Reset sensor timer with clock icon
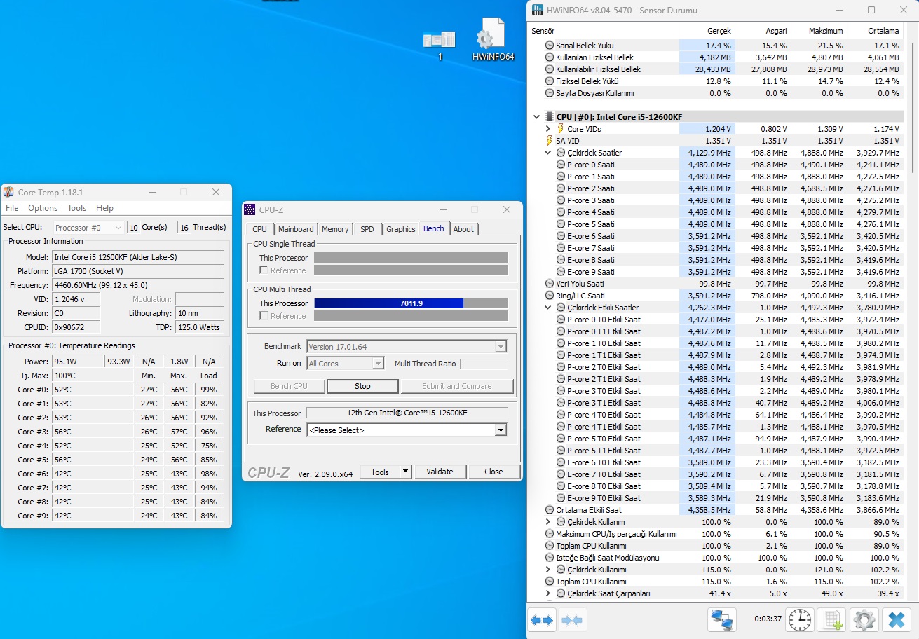 [x=799, y=620]
